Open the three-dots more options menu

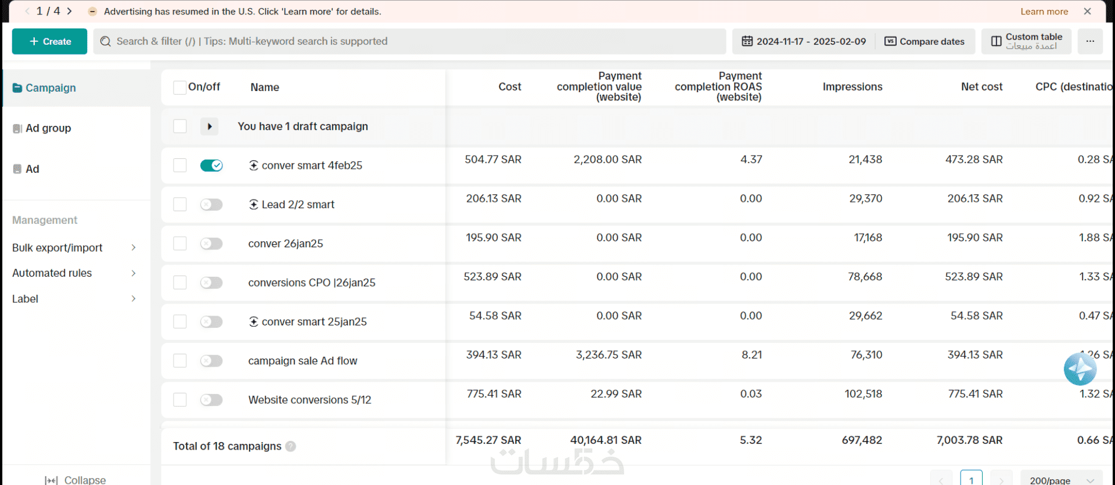click(x=1090, y=41)
